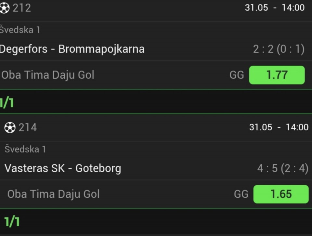The width and height of the screenshot is (312, 236).
Task: Open the Vasteras SK - Goteborg match
Action: pos(63,168)
